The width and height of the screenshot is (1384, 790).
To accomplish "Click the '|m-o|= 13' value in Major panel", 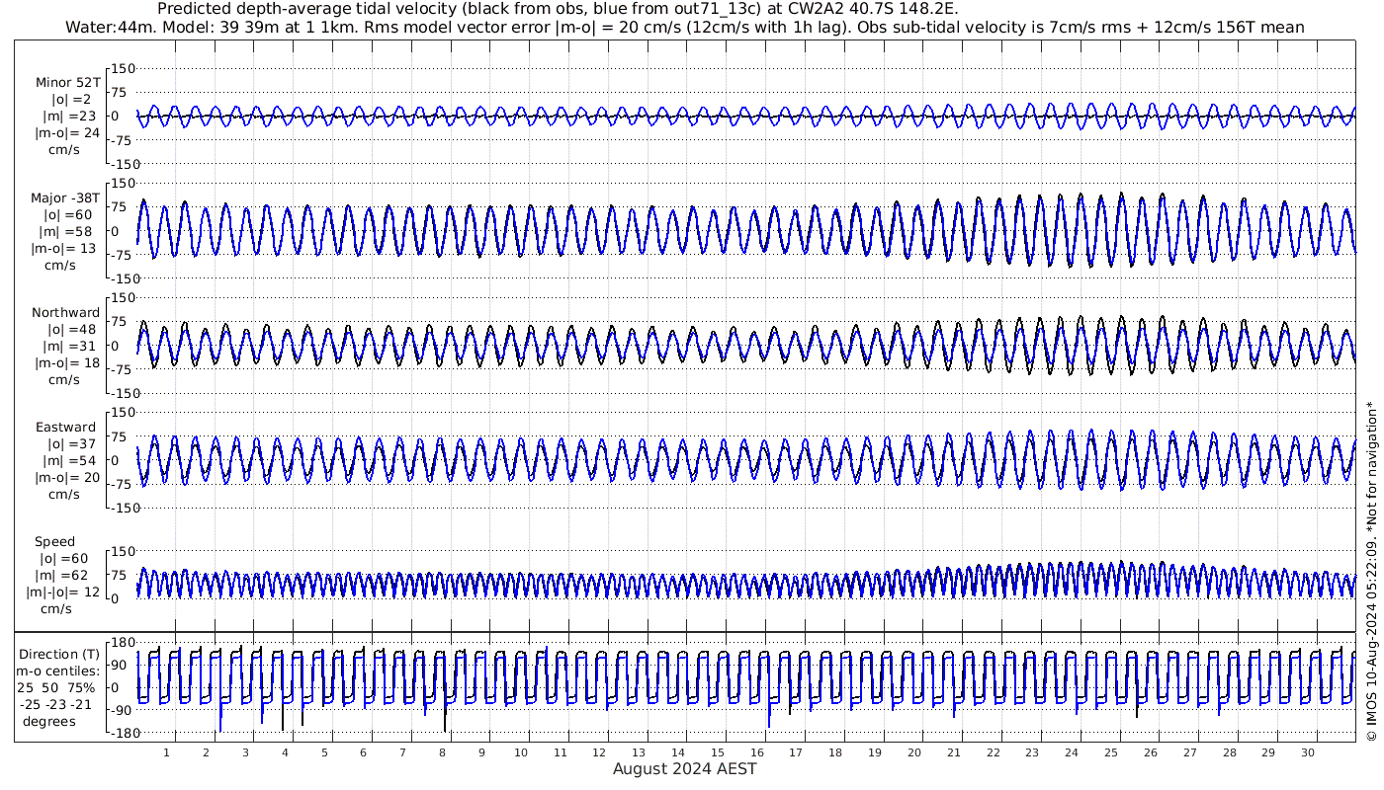I will click(65, 248).
